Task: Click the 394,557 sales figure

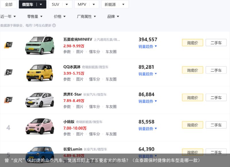Action: (148, 40)
